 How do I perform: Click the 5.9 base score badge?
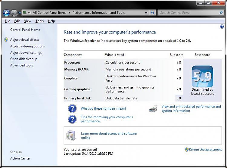202,76
